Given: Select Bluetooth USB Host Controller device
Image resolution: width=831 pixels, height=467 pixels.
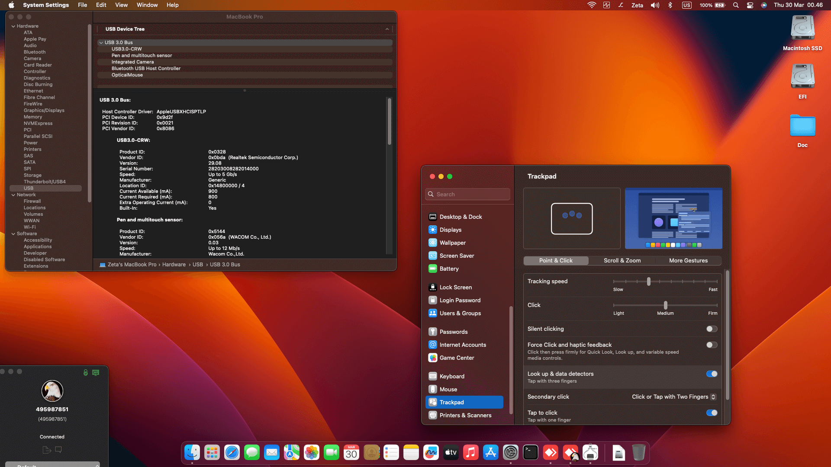Looking at the screenshot, I should (146, 68).
